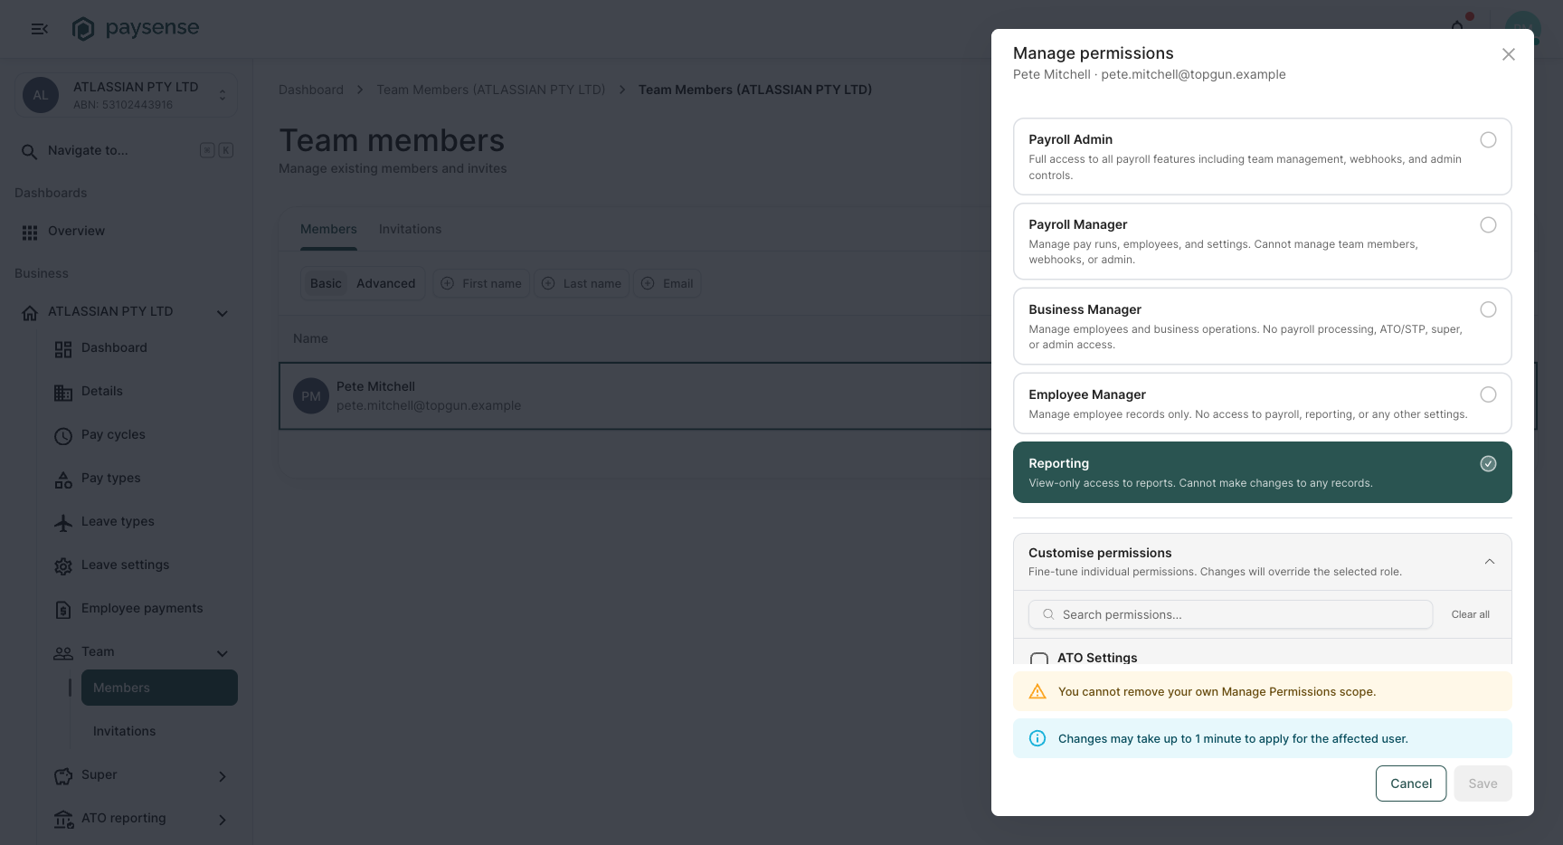Select the Reporting role radio

click(1488, 463)
